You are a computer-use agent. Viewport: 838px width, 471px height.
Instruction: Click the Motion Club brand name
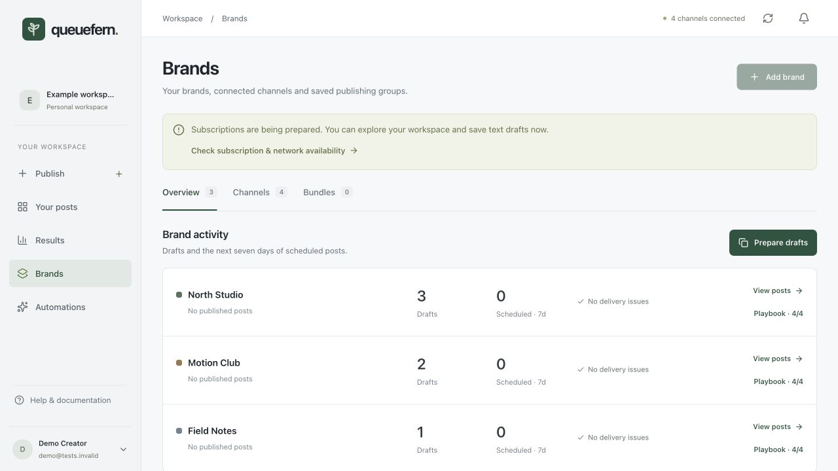(x=214, y=363)
